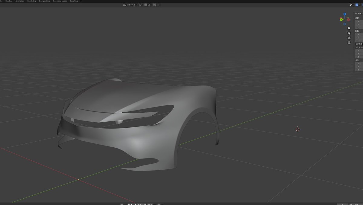Toggle viewport gizmos display

tap(357, 5)
